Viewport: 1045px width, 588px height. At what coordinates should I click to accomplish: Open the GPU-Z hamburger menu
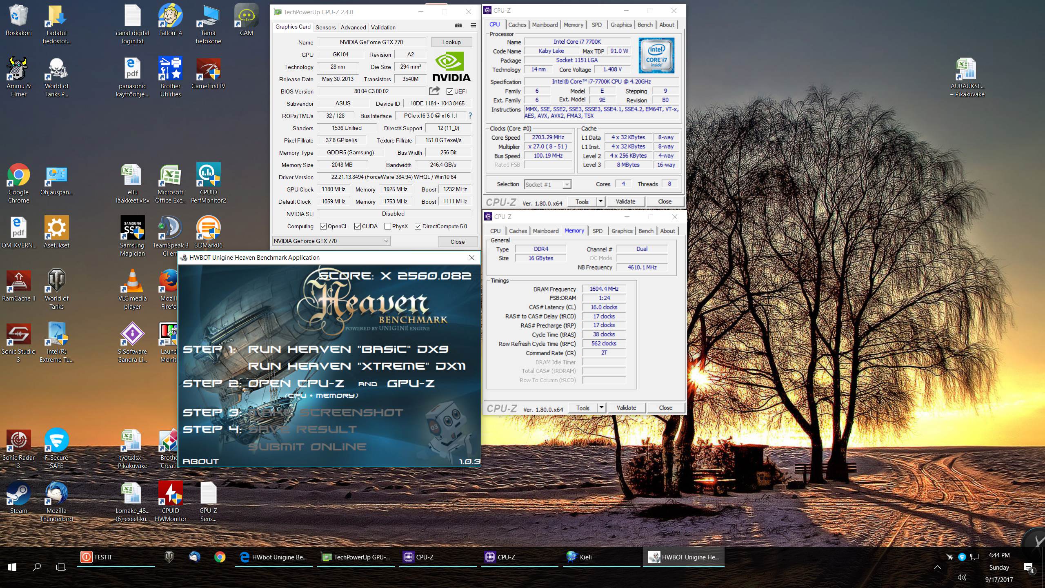point(473,25)
